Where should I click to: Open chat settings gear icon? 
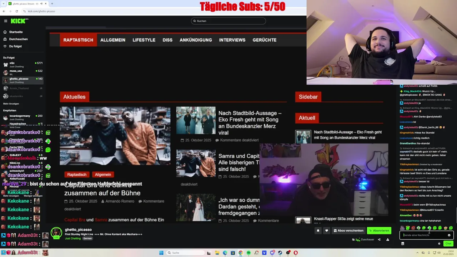439,243
